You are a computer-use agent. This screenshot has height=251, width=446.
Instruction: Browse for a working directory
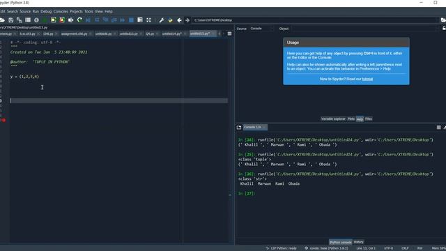tap(443, 20)
